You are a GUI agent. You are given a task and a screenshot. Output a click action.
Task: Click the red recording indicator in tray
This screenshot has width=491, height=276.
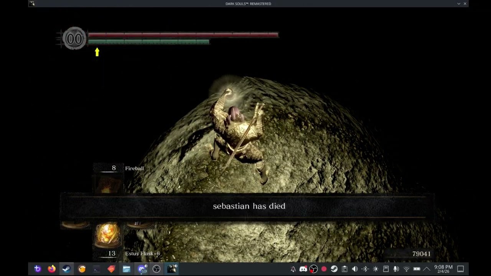pyautogui.click(x=324, y=269)
